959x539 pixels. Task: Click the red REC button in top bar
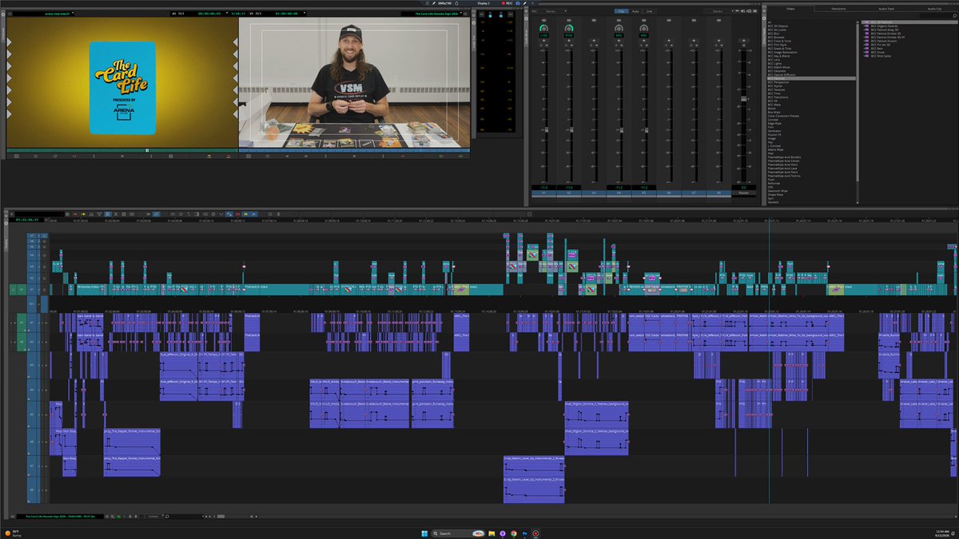pos(508,3)
